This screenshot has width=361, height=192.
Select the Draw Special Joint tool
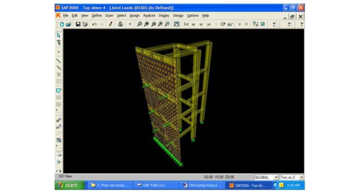(x=59, y=52)
